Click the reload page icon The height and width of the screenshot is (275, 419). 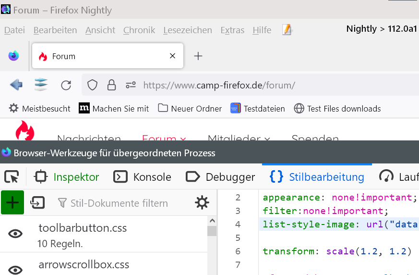point(66,86)
